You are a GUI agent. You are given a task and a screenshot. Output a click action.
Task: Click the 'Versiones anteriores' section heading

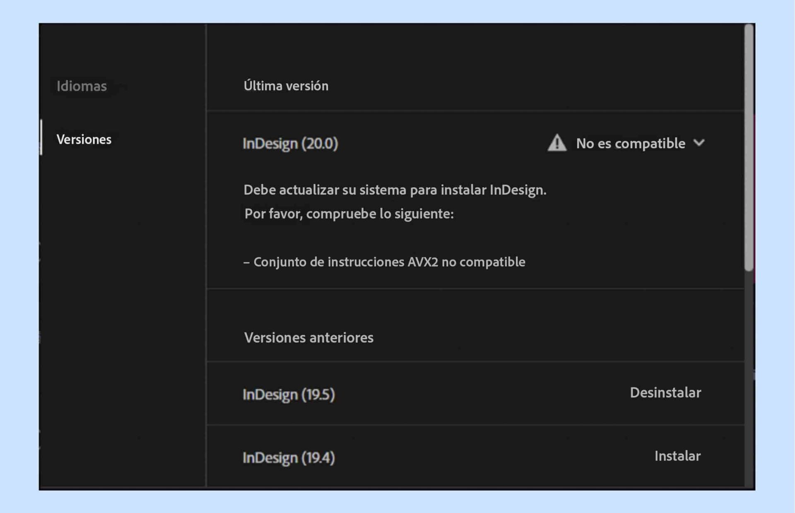tap(308, 337)
